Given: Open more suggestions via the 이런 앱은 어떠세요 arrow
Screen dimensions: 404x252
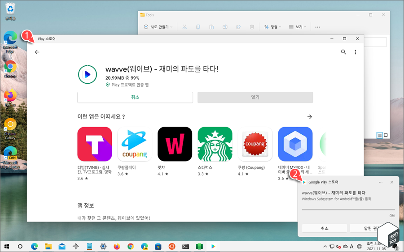Looking at the screenshot, I should (309, 117).
